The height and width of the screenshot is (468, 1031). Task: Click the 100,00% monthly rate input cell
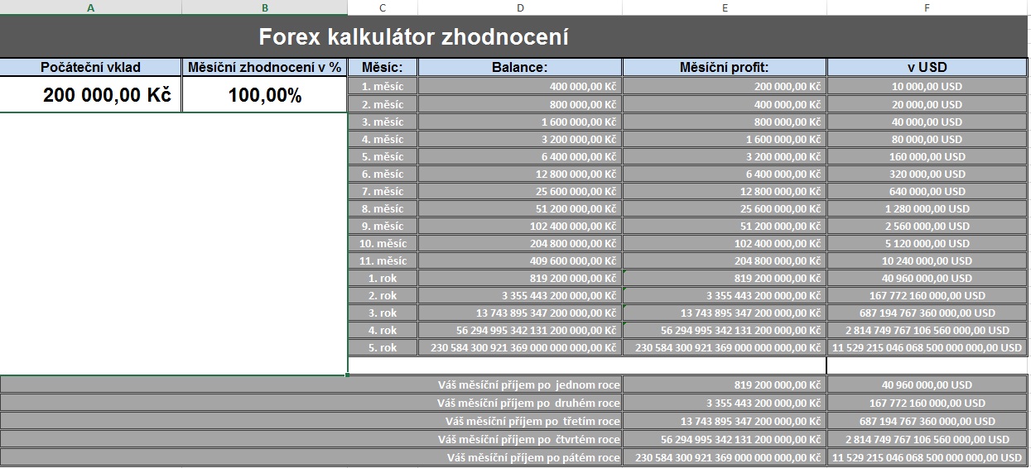[265, 95]
